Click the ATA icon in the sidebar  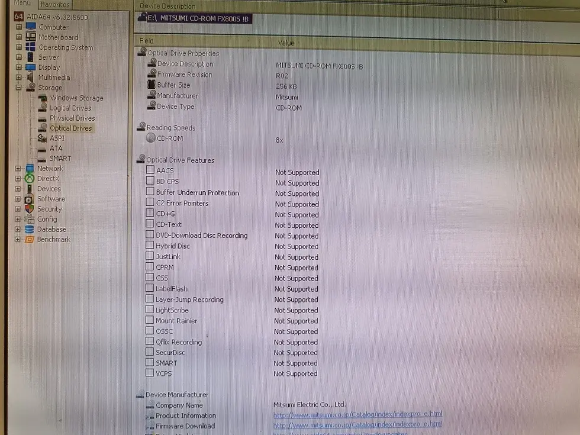point(41,148)
